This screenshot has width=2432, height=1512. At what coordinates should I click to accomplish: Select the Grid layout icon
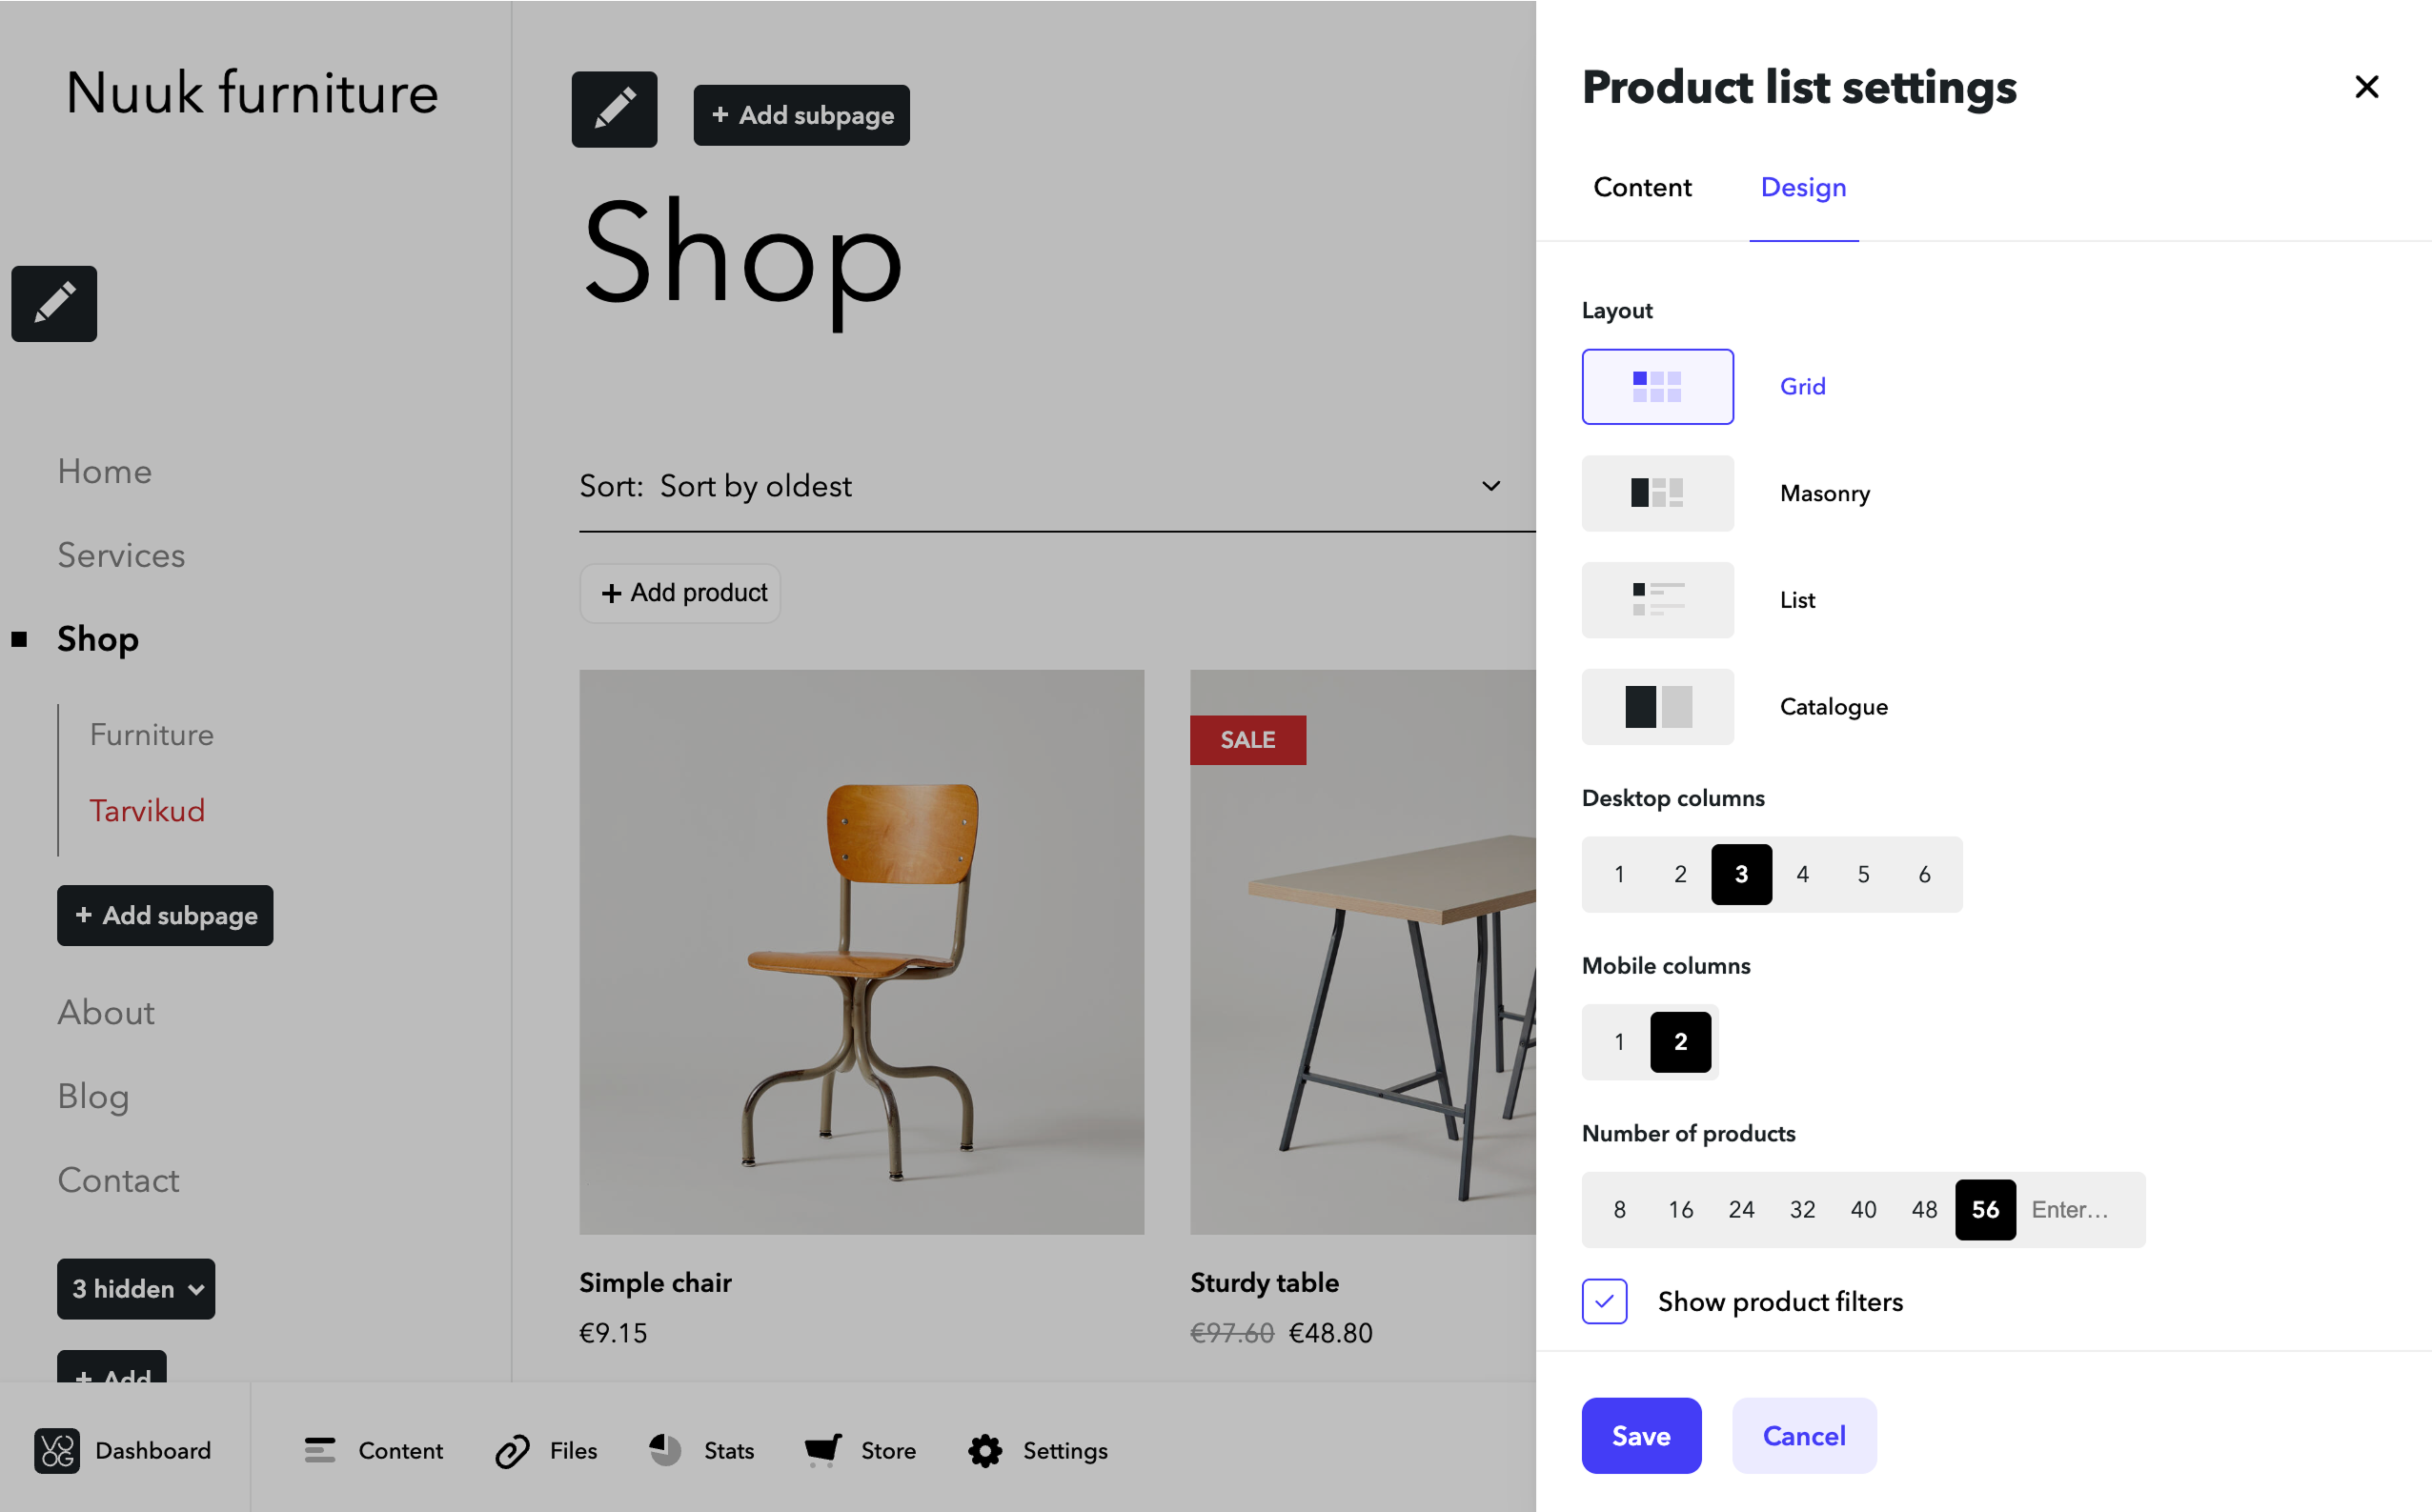[x=1657, y=386]
